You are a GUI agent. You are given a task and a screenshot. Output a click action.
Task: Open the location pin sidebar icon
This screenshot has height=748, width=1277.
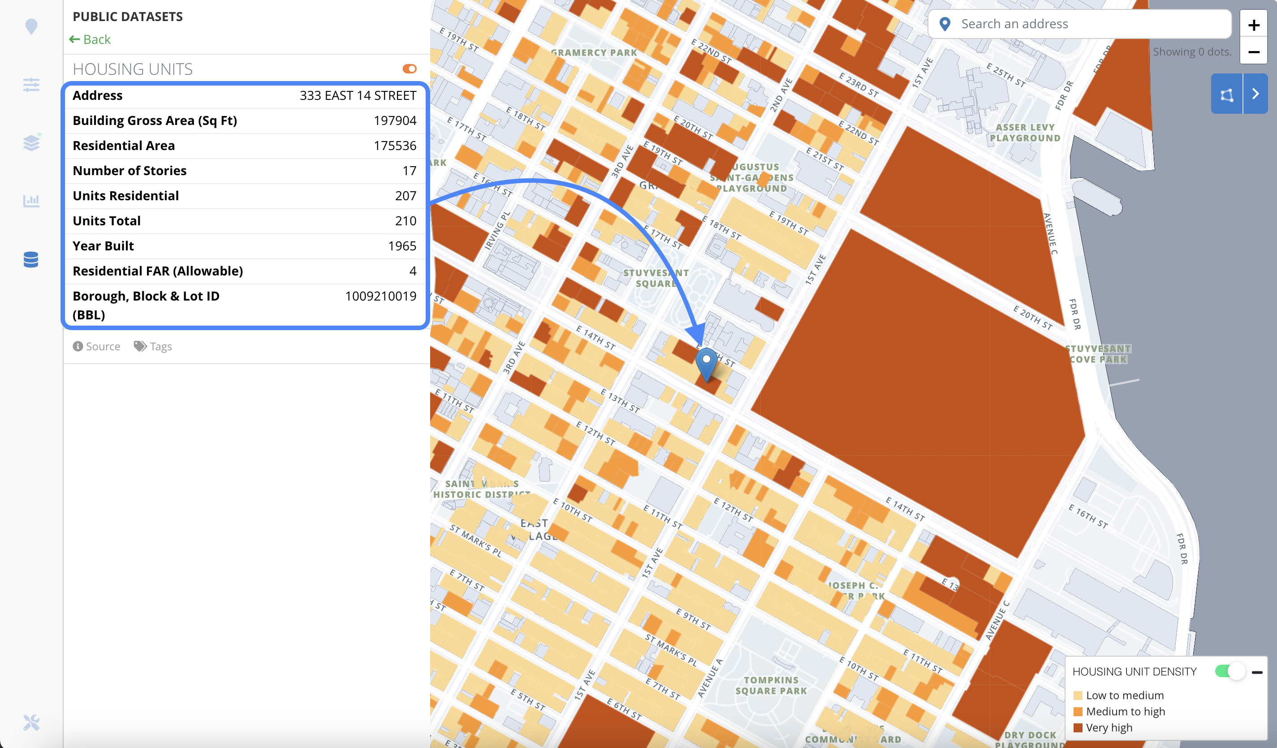[31, 27]
